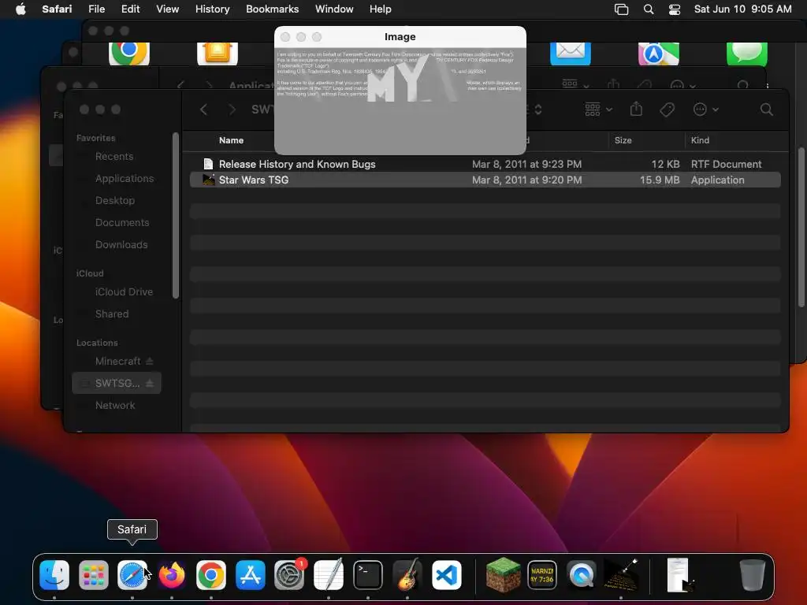Select Documents in the Finder sidebar
Screen dimensions: 807x605
(122, 223)
